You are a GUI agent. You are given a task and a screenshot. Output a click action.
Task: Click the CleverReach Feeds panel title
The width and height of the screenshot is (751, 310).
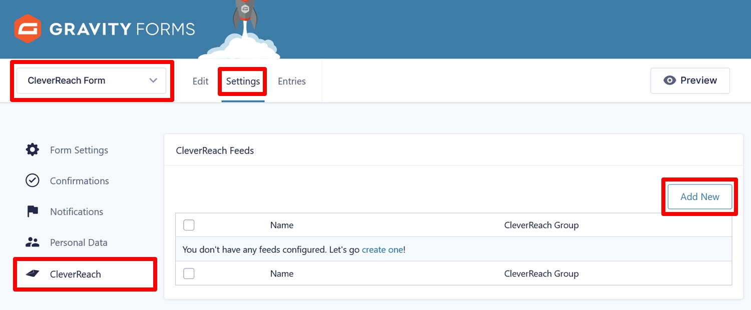pos(215,150)
